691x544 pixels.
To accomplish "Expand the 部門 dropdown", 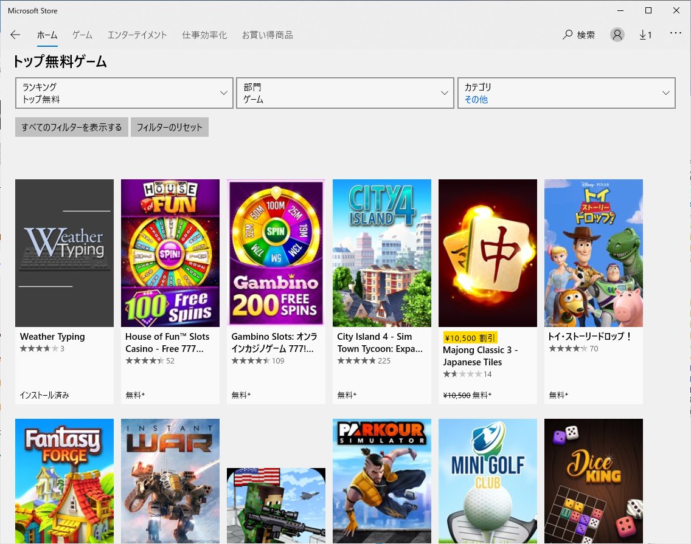I will 345,93.
